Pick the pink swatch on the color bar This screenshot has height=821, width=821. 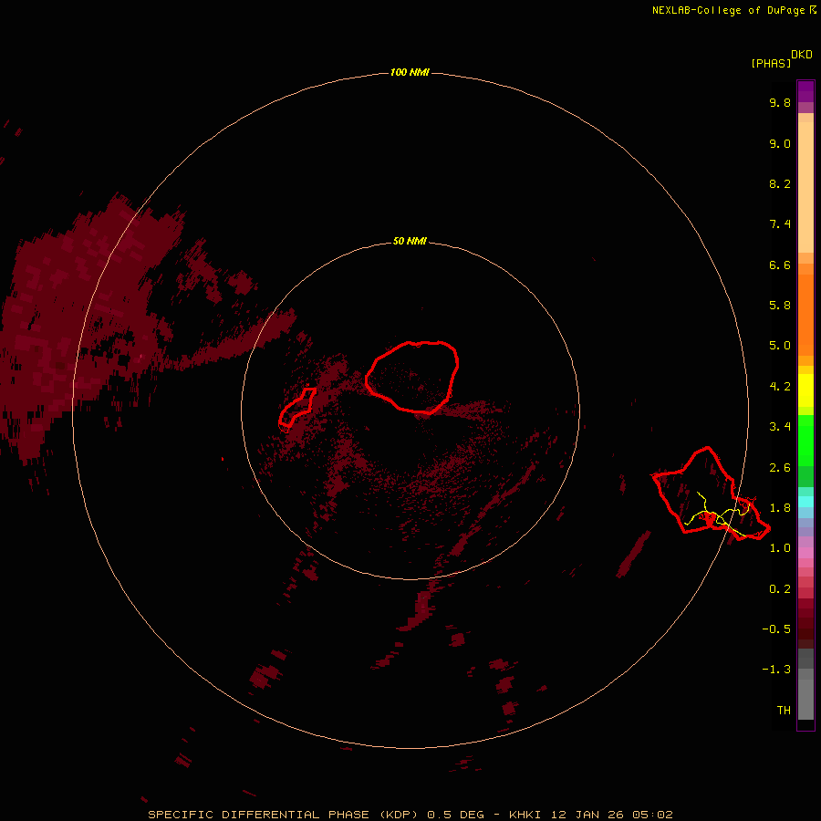[x=805, y=553]
